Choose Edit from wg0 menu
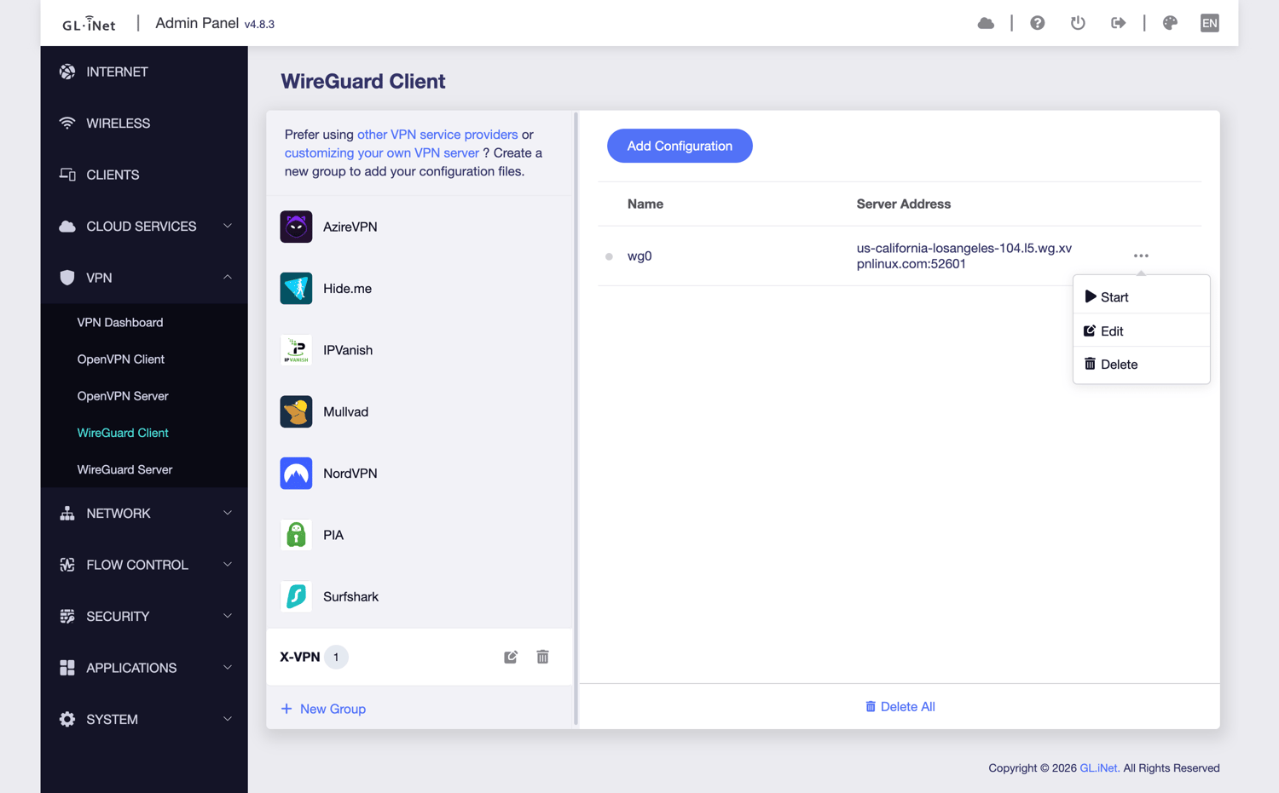Viewport: 1279px width, 793px height. pyautogui.click(x=1141, y=330)
